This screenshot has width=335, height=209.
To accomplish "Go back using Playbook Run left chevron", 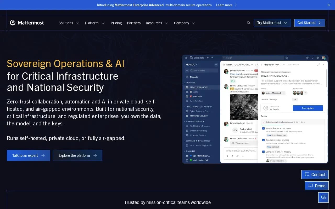I will (261, 65).
